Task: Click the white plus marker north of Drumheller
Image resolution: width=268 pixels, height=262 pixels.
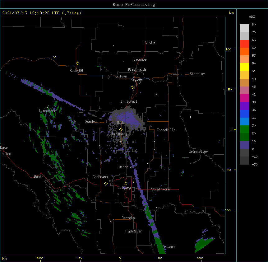Action: [190, 117]
